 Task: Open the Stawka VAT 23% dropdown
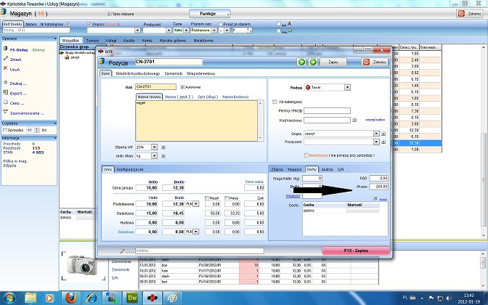click(x=154, y=147)
